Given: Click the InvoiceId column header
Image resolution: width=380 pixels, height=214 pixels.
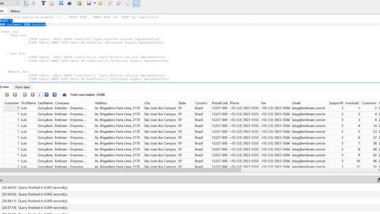Looking at the screenshot, I should click(353, 103).
